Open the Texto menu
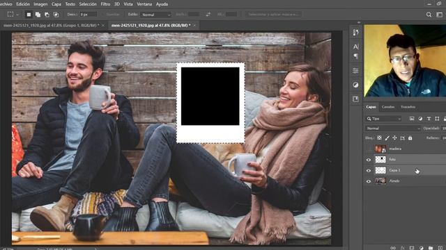 (70, 4)
